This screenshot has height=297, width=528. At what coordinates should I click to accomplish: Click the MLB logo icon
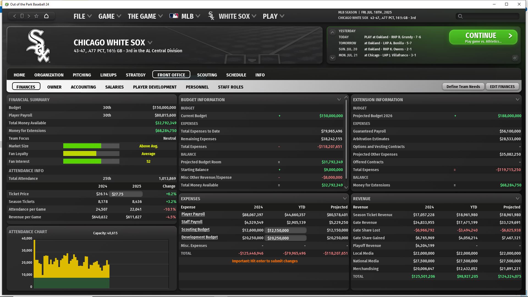click(x=174, y=16)
